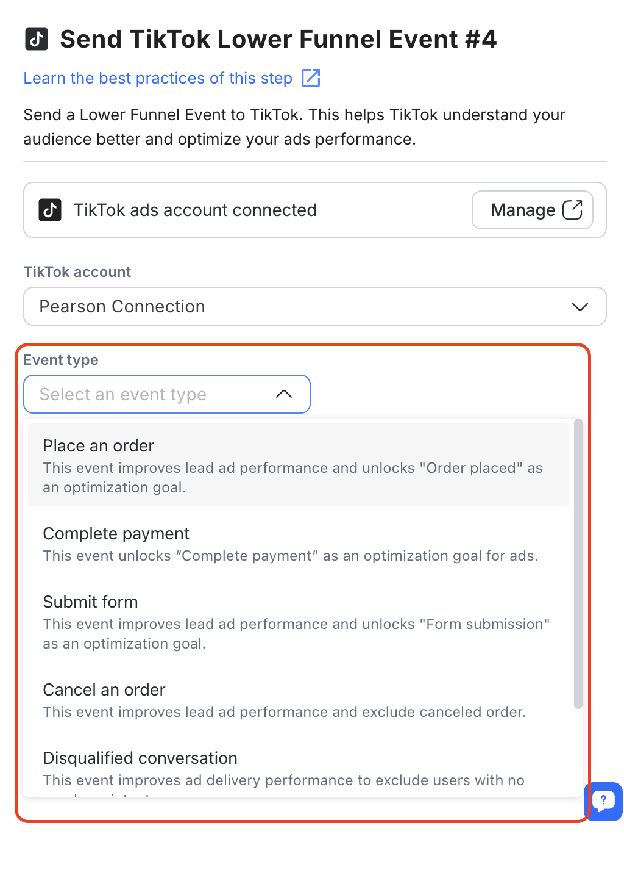The image size is (624, 881).
Task: Open the help chat bubble
Action: [x=603, y=800]
